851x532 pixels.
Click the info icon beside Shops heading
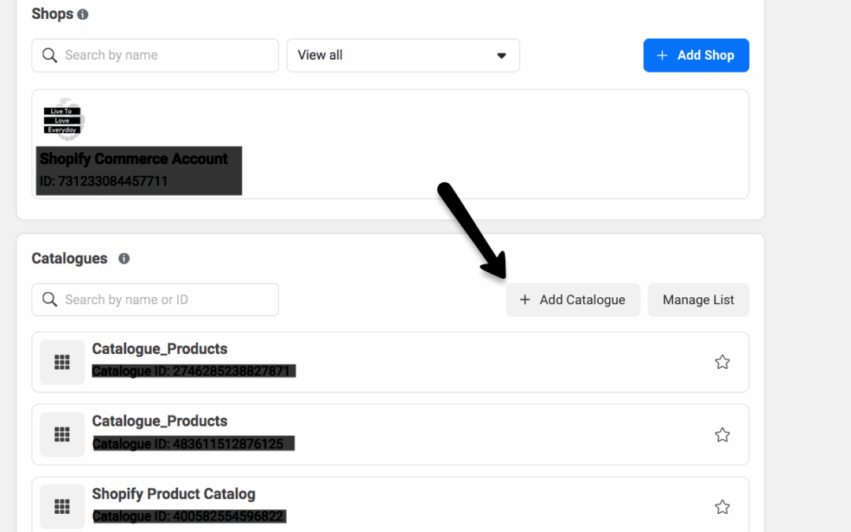pos(83,14)
